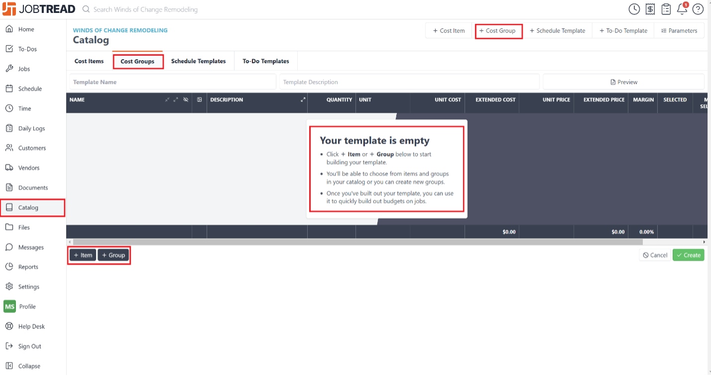Go to Home in sidebar
711x376 pixels.
(x=33, y=29)
